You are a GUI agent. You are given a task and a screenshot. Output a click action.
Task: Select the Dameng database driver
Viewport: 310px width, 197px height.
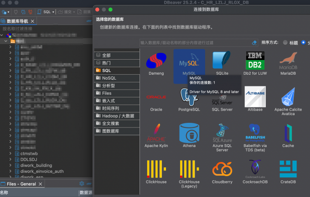coord(156,63)
